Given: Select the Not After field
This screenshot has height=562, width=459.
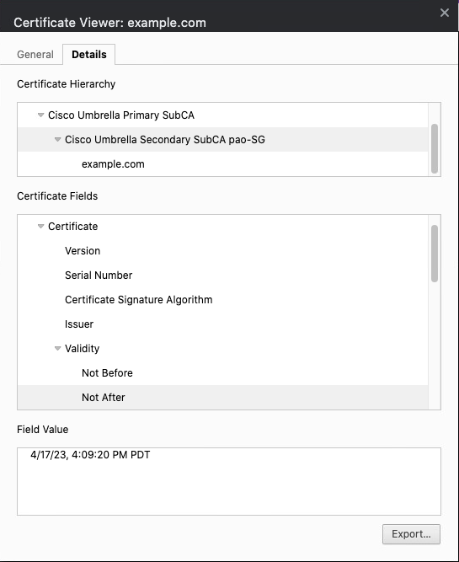Looking at the screenshot, I should pos(222,398).
